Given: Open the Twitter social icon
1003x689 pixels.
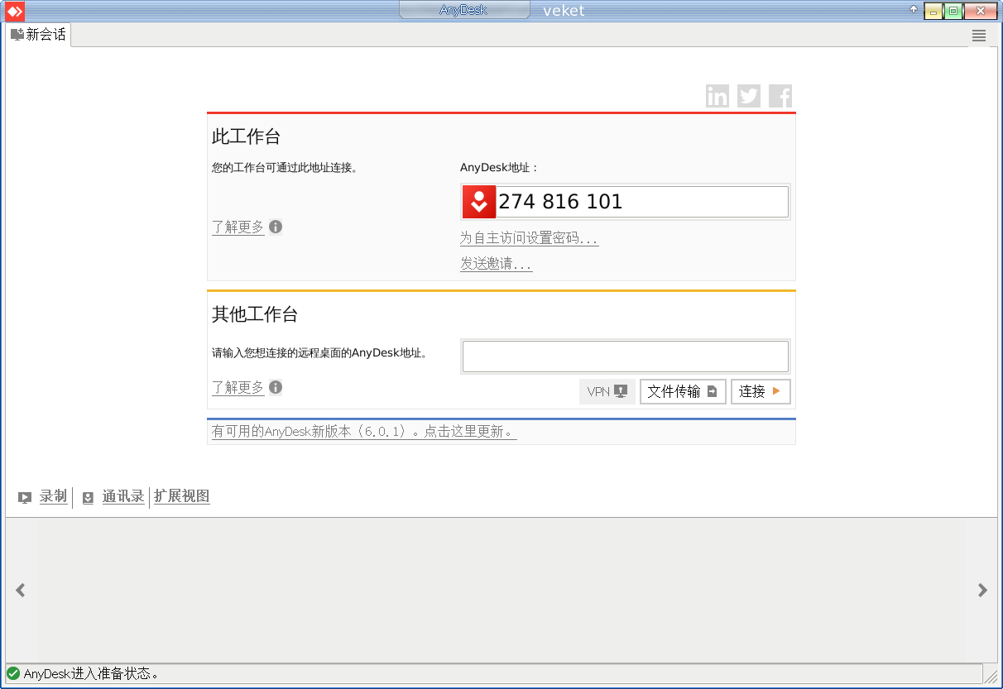Looking at the screenshot, I should click(749, 96).
